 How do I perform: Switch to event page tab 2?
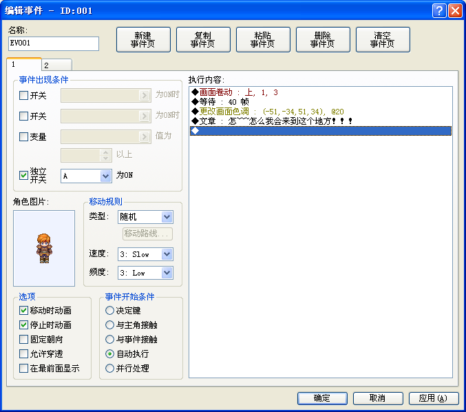pos(56,65)
